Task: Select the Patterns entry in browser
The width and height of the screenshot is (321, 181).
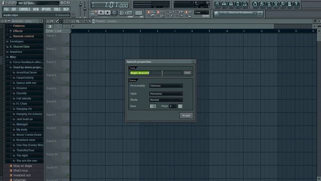Action: pos(19,26)
